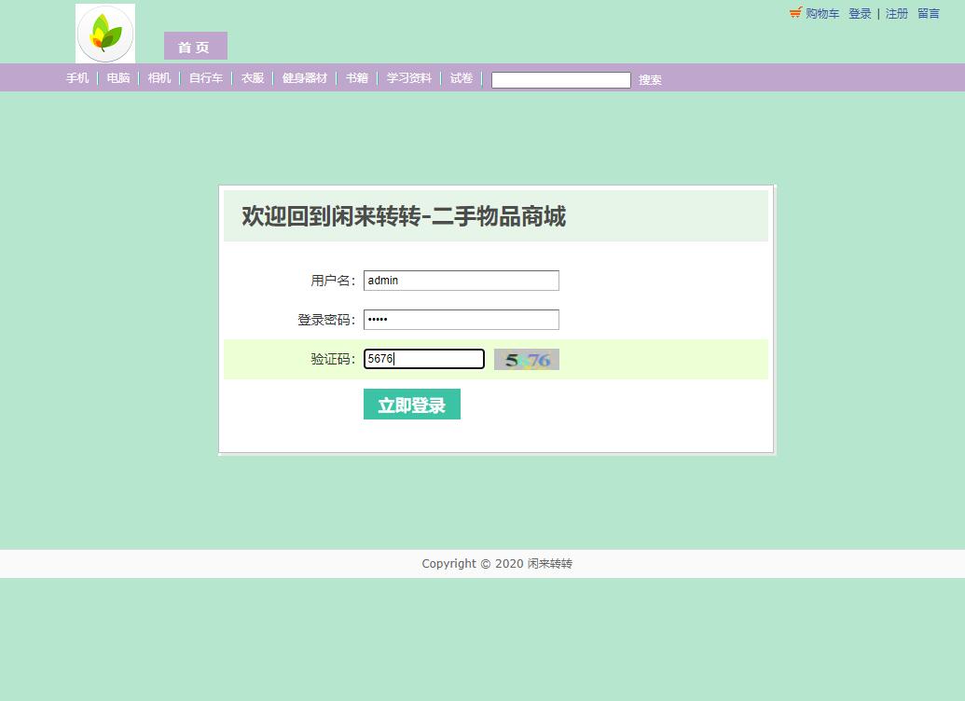Click the 留言 message link
This screenshot has width=965, height=701.
[928, 13]
